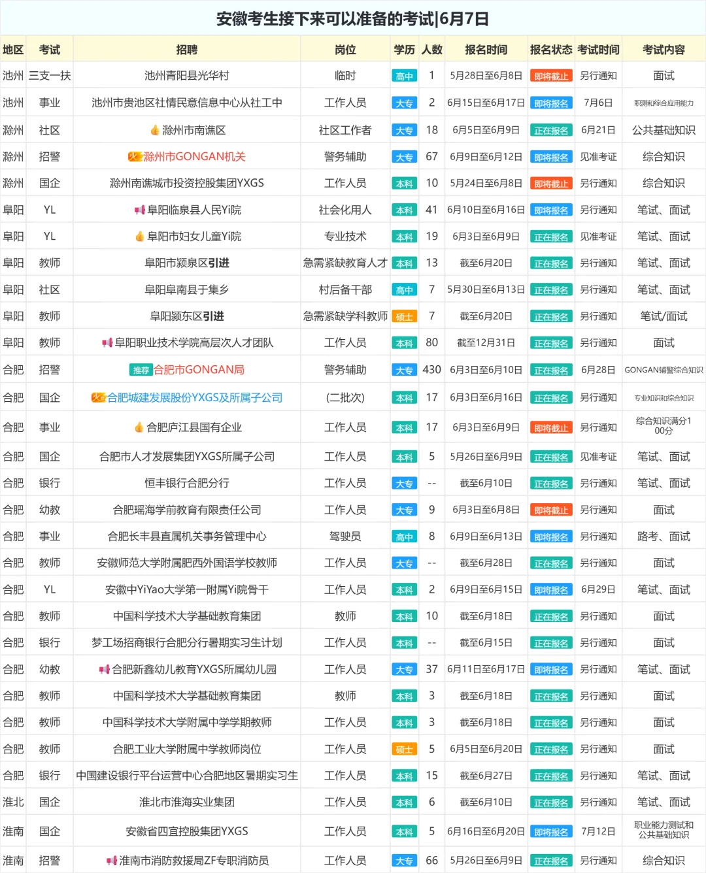
Task: Select the 梦工场招商银行合肥分行暑期实习生计划 cell
Action: pyautogui.click(x=187, y=642)
